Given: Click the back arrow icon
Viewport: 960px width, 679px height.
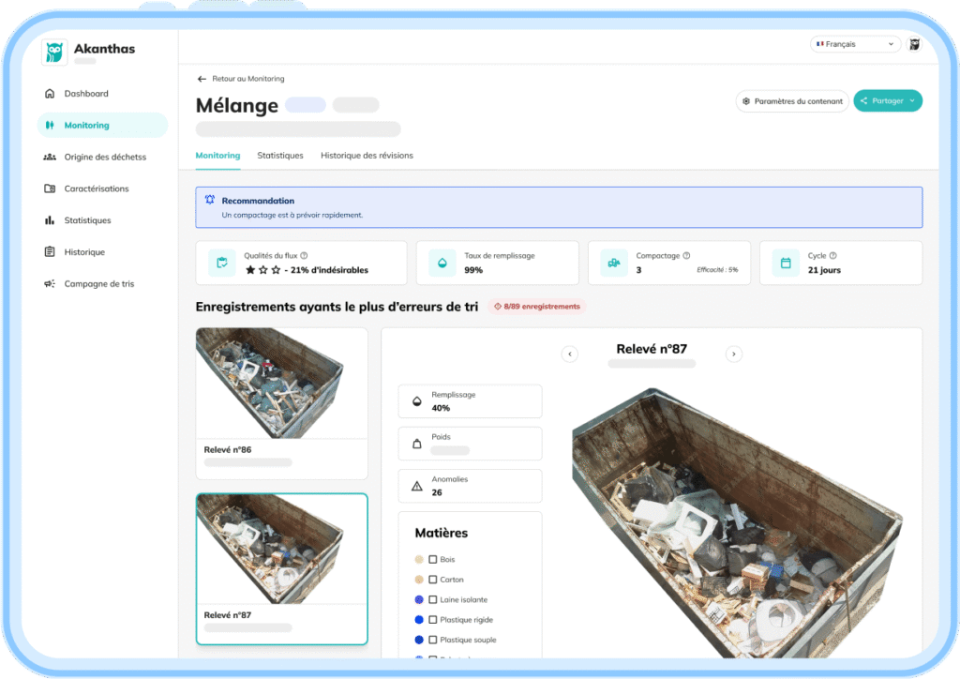Looking at the screenshot, I should coord(202,79).
